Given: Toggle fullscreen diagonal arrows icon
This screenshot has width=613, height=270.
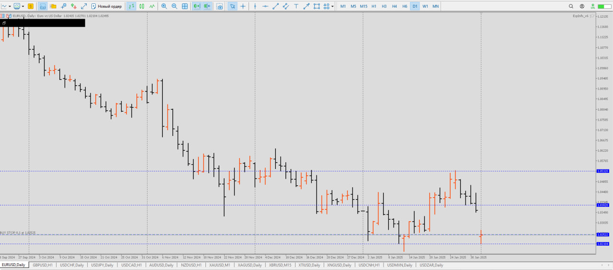Looking at the screenshot, I should (x=84, y=6).
